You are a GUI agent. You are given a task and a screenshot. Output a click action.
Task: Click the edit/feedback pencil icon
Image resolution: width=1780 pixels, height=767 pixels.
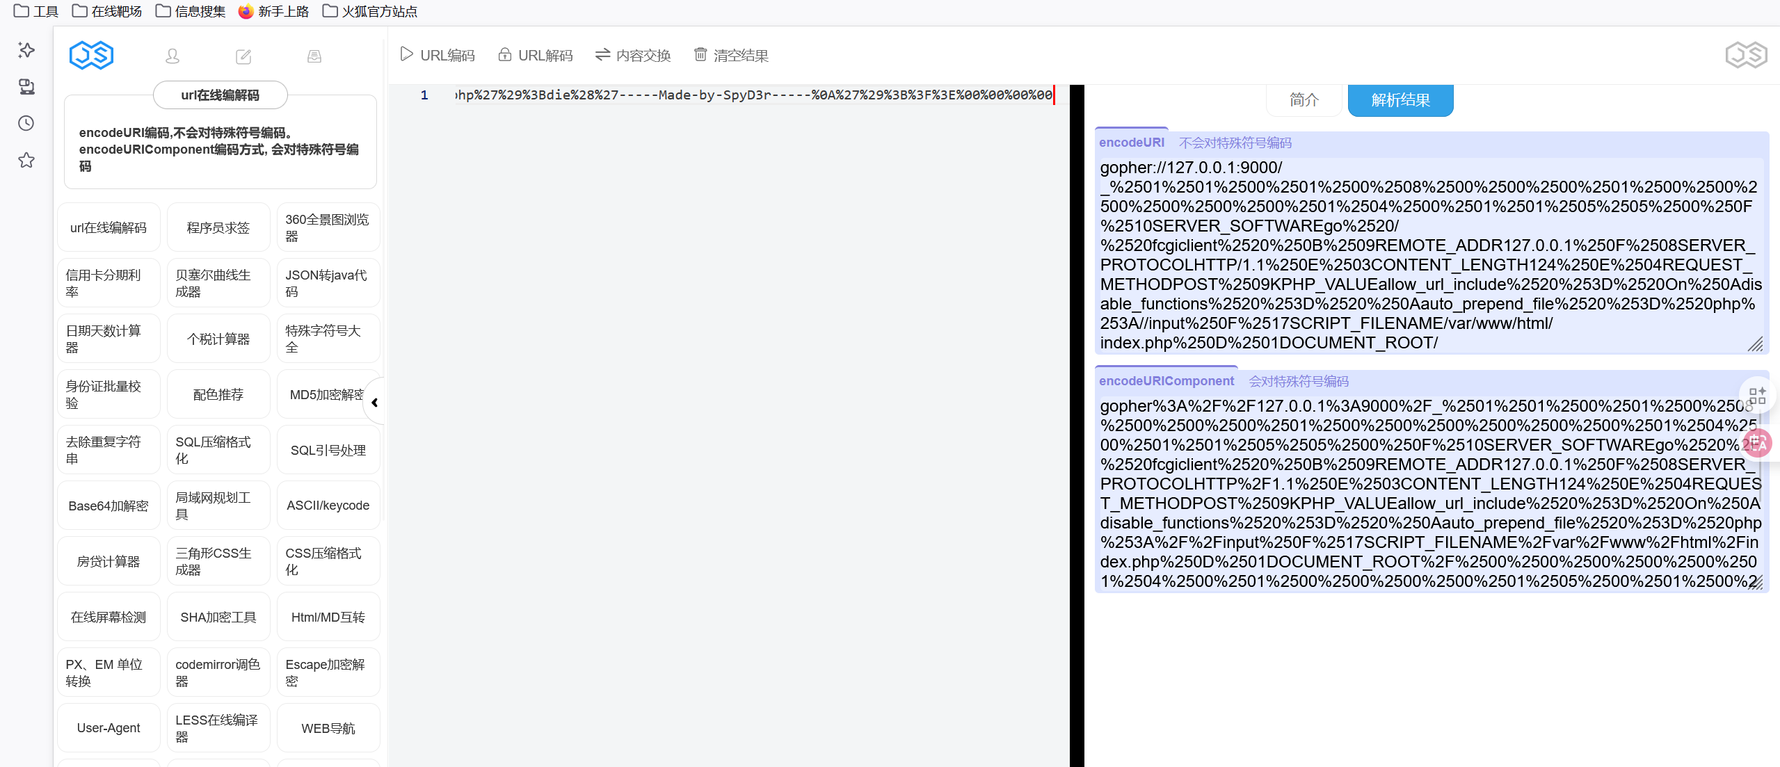pos(243,56)
